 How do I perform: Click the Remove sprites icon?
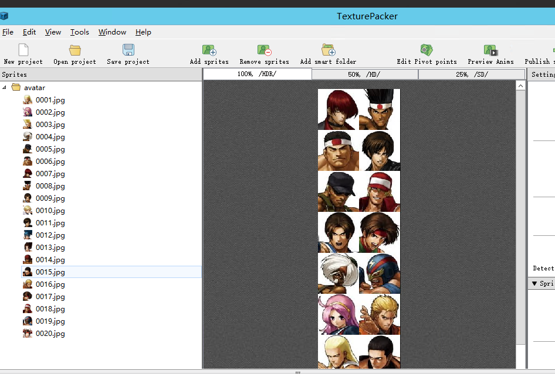click(x=265, y=50)
